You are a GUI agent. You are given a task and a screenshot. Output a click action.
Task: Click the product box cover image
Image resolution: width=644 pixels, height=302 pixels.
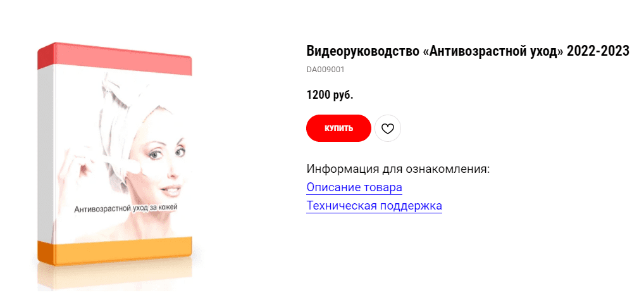(x=115, y=154)
